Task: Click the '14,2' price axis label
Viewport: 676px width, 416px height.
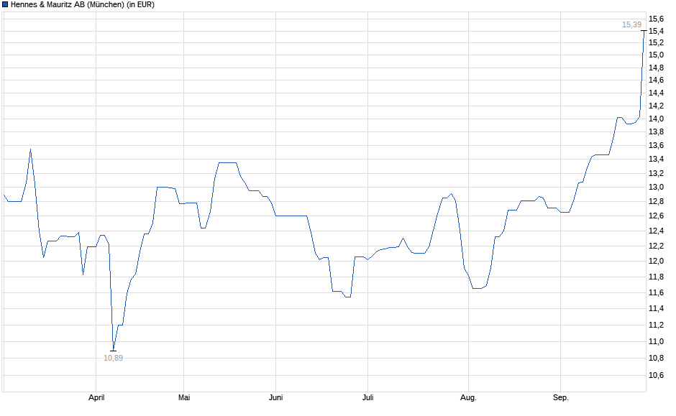Action: tap(656, 106)
